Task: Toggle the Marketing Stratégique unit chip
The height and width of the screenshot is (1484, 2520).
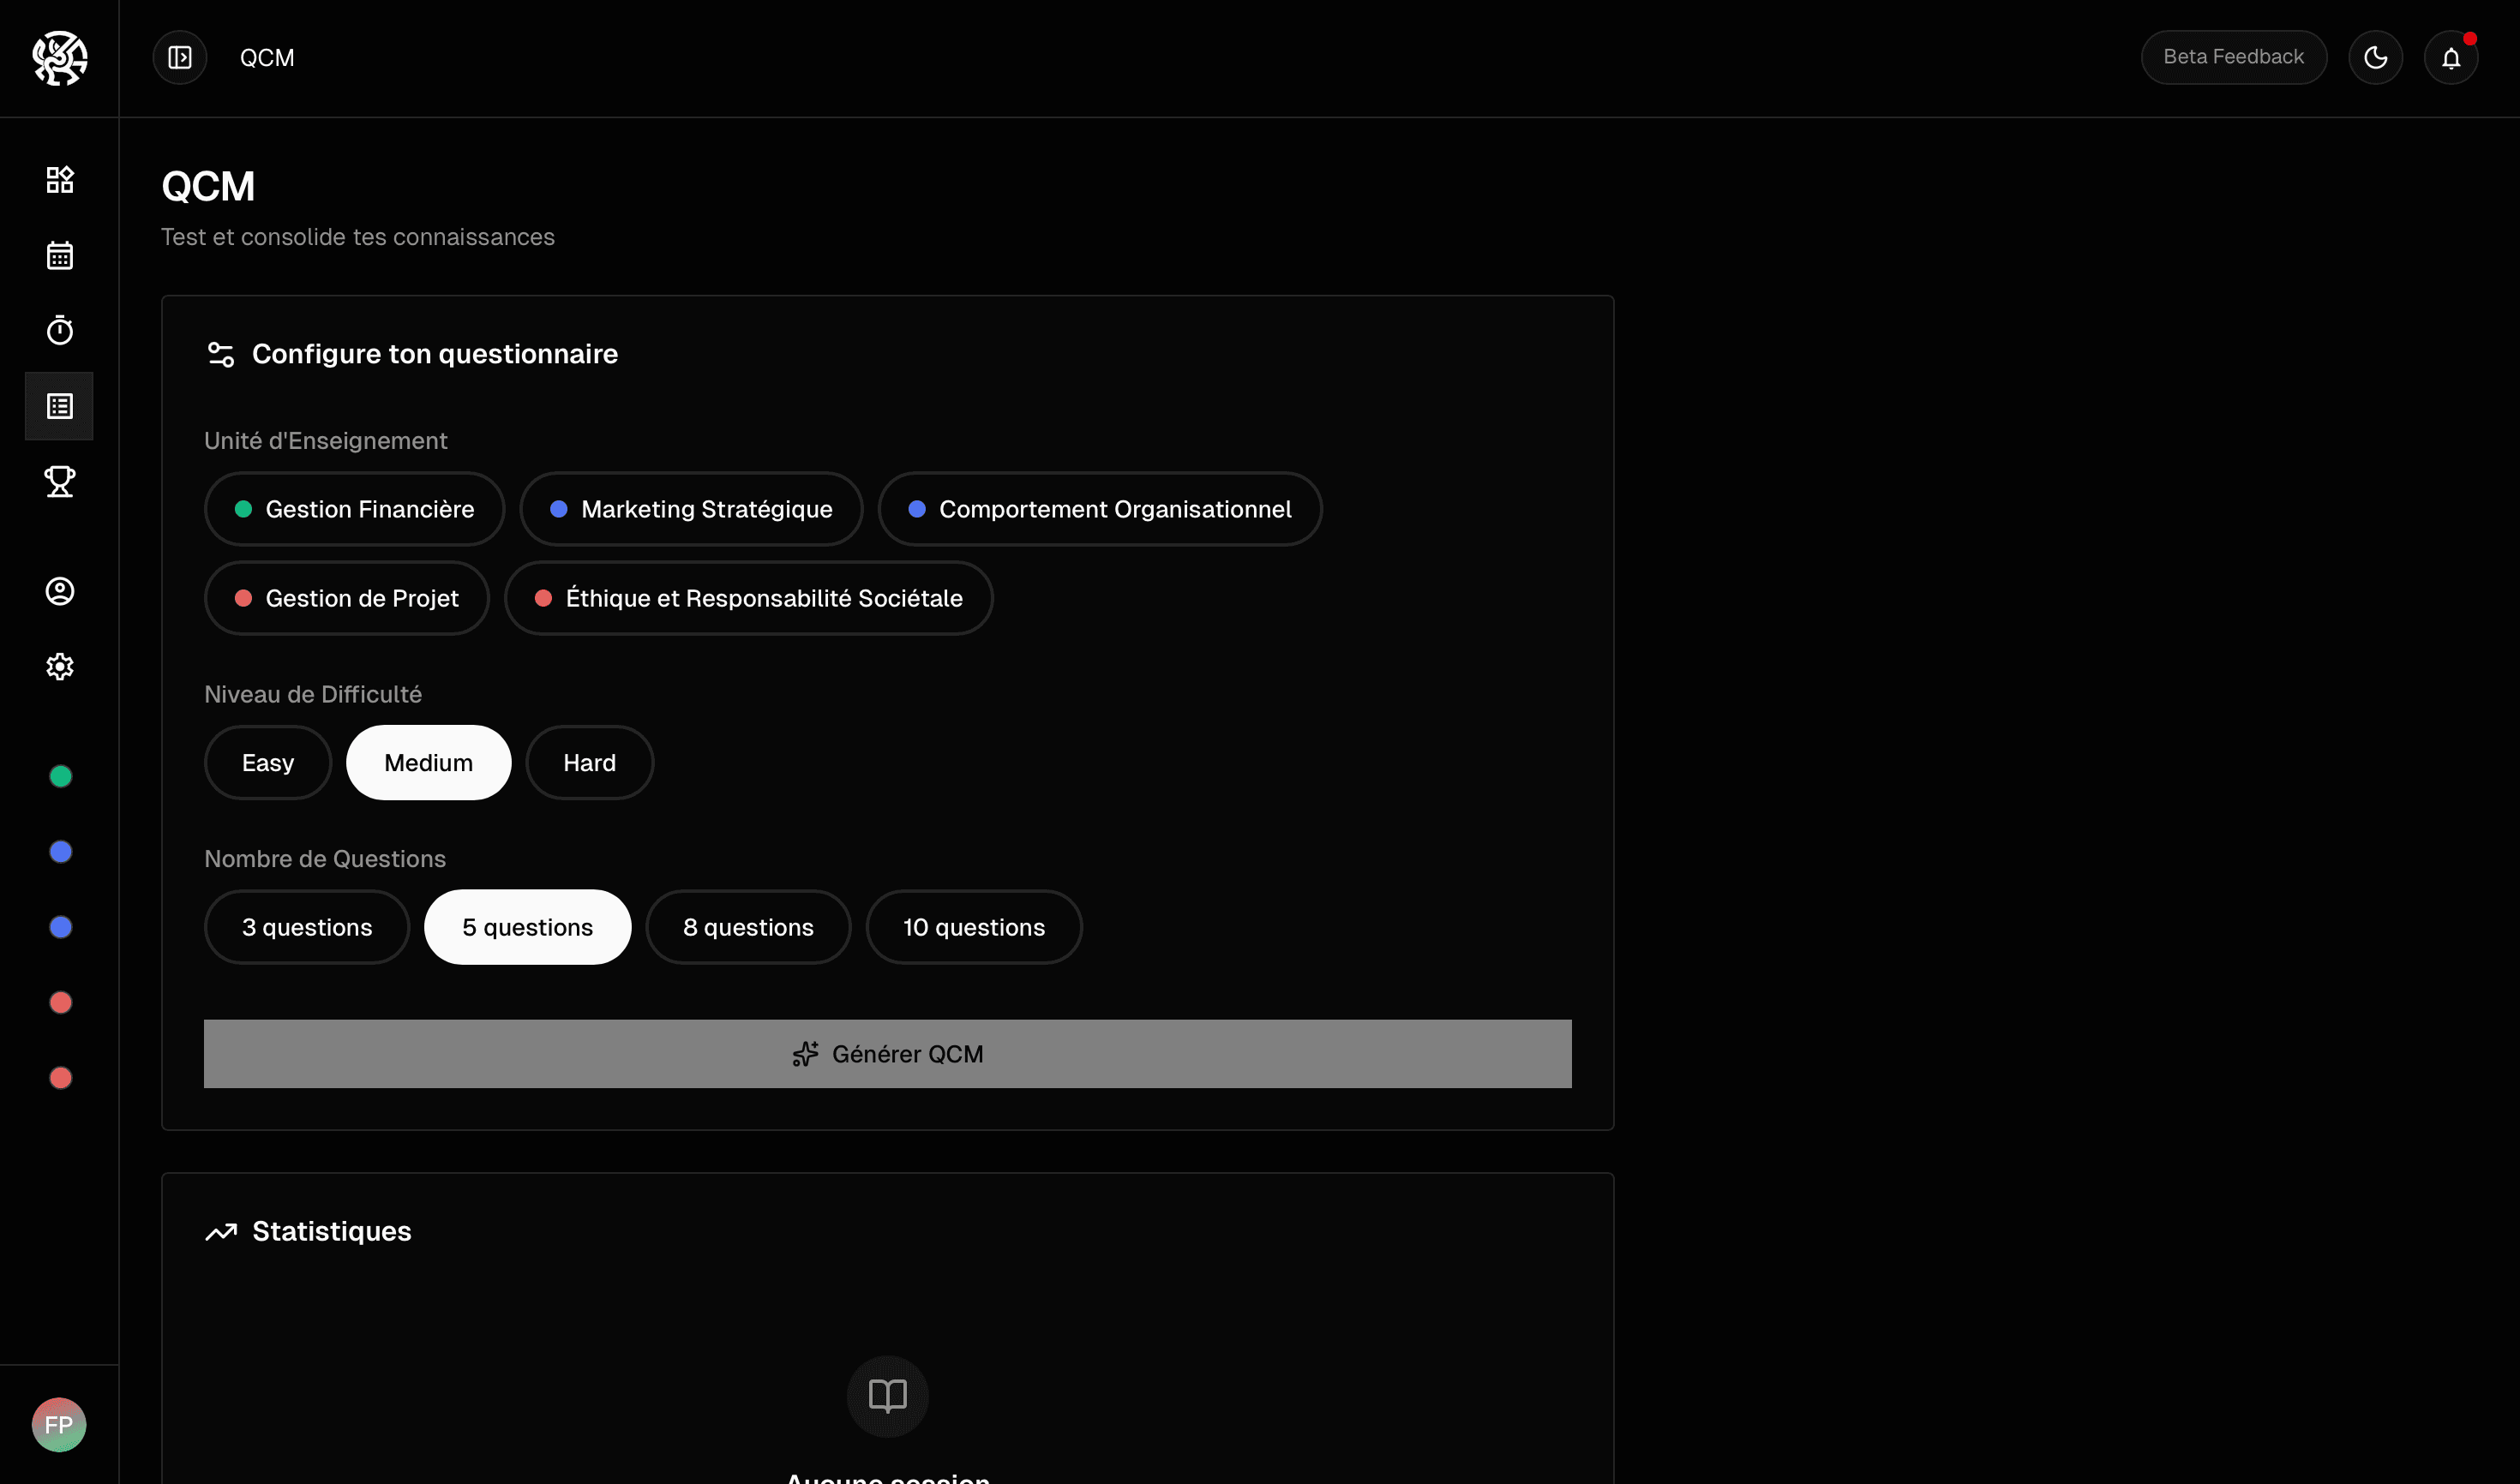Action: [x=690, y=509]
